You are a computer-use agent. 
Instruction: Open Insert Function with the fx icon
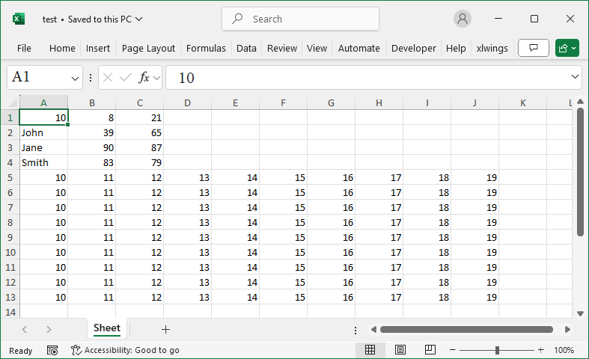pyautogui.click(x=144, y=78)
